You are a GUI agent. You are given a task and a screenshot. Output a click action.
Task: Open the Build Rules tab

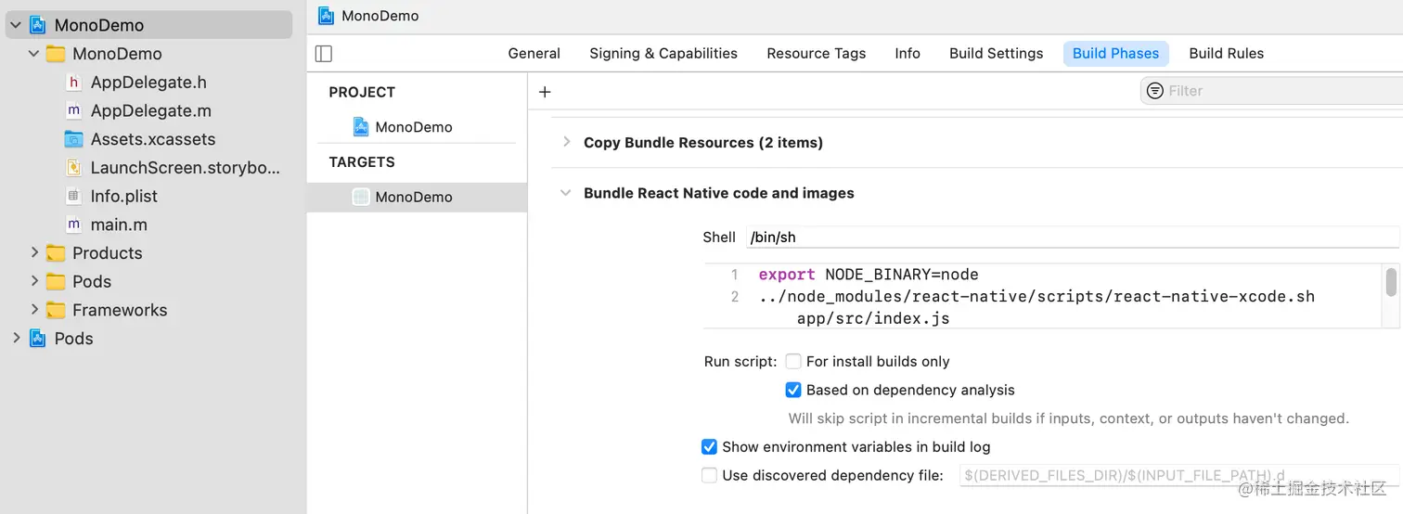(x=1227, y=53)
